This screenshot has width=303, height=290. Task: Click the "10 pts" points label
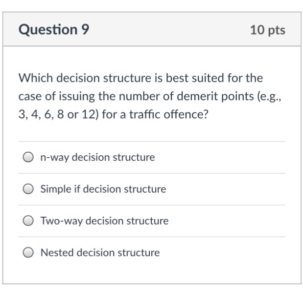267,30
